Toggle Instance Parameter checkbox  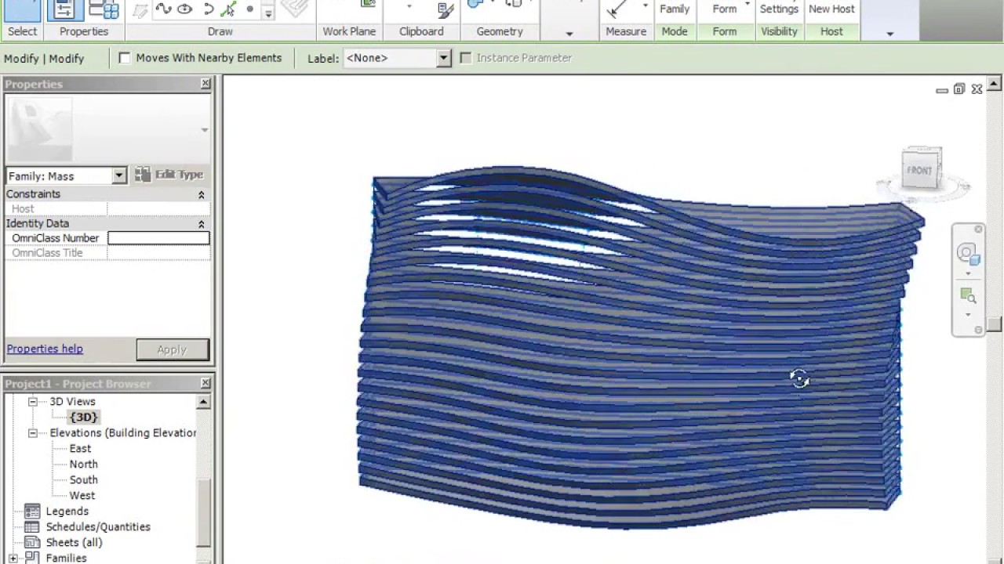tap(465, 58)
